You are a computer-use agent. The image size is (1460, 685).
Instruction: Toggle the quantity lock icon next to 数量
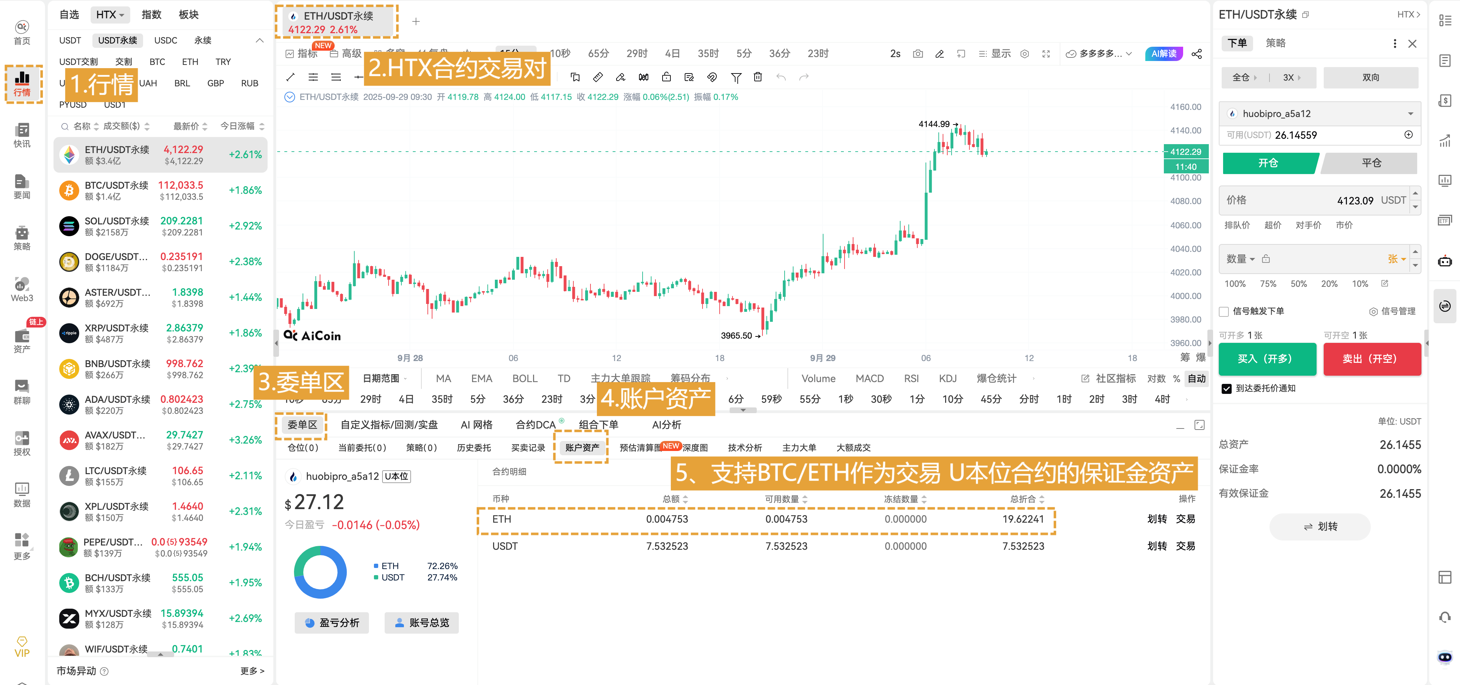click(1266, 259)
